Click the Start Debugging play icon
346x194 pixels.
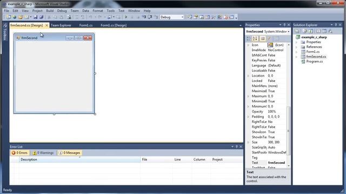coord(126,17)
